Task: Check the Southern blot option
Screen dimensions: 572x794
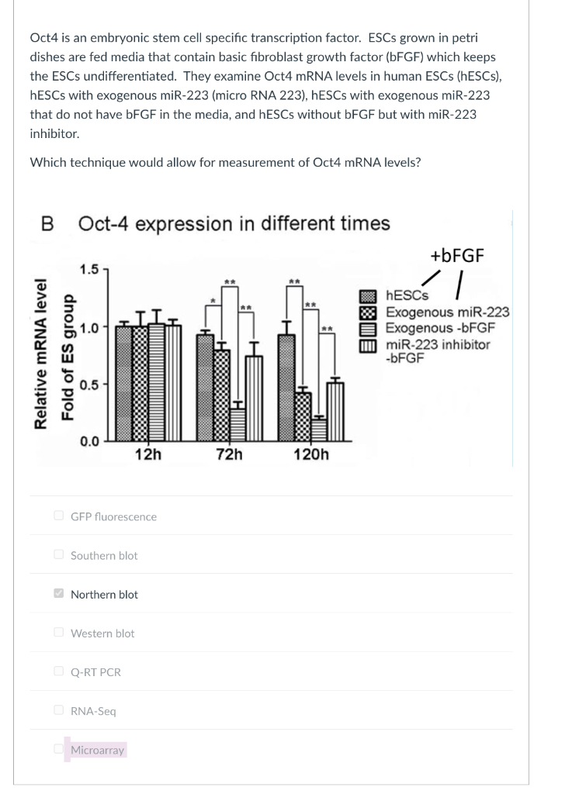Action: coord(59,554)
